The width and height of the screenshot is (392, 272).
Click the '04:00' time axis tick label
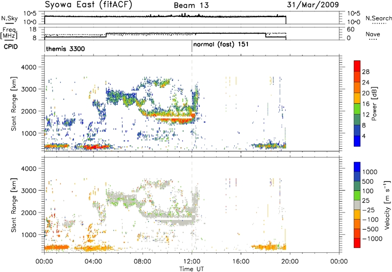[x=94, y=262]
